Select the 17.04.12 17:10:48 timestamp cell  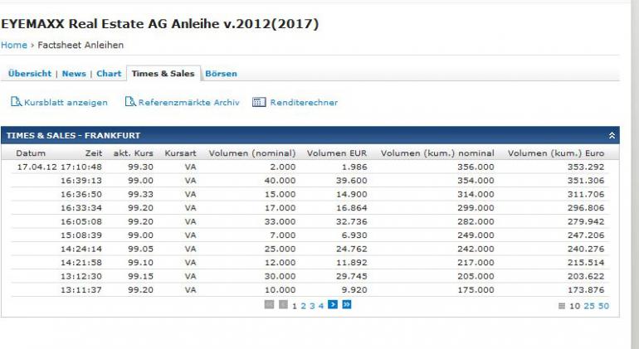[x=60, y=167]
